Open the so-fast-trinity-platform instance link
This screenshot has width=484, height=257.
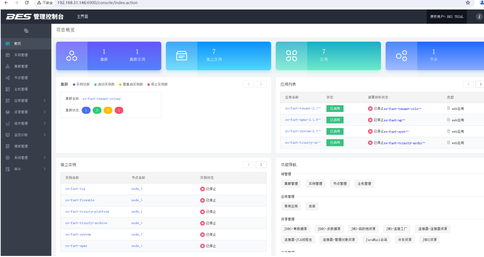(x=87, y=212)
